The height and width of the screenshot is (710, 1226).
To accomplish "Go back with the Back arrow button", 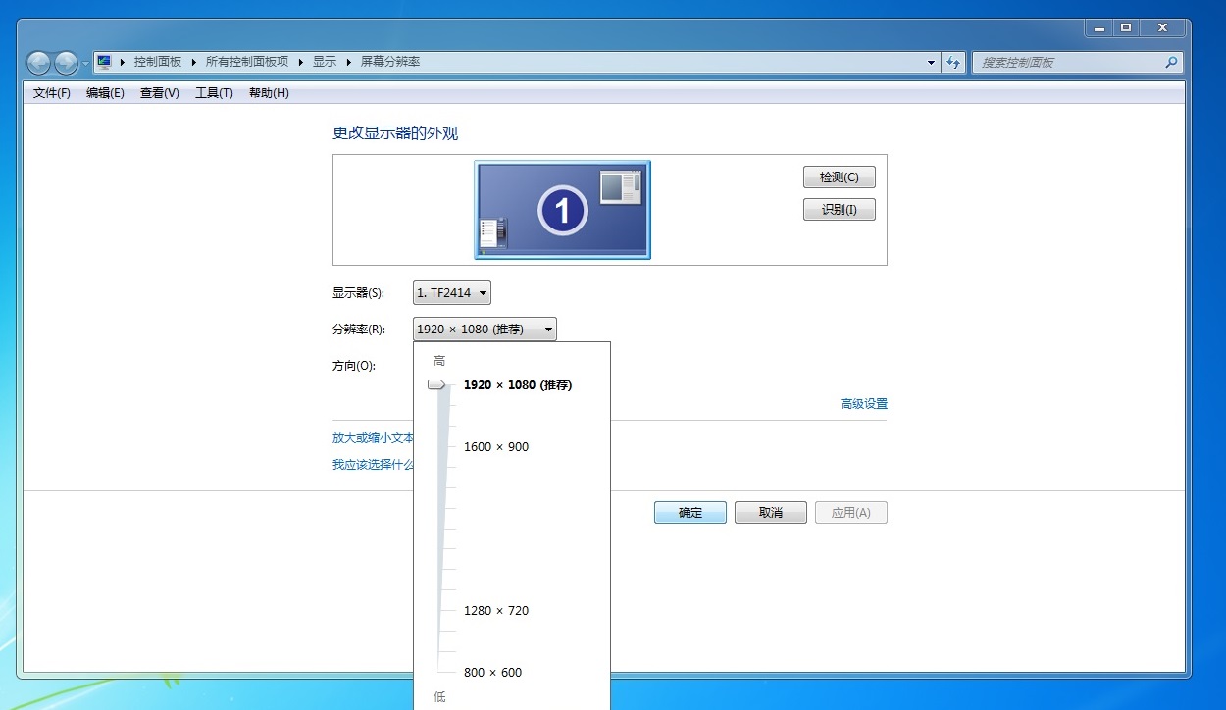I will (38, 63).
